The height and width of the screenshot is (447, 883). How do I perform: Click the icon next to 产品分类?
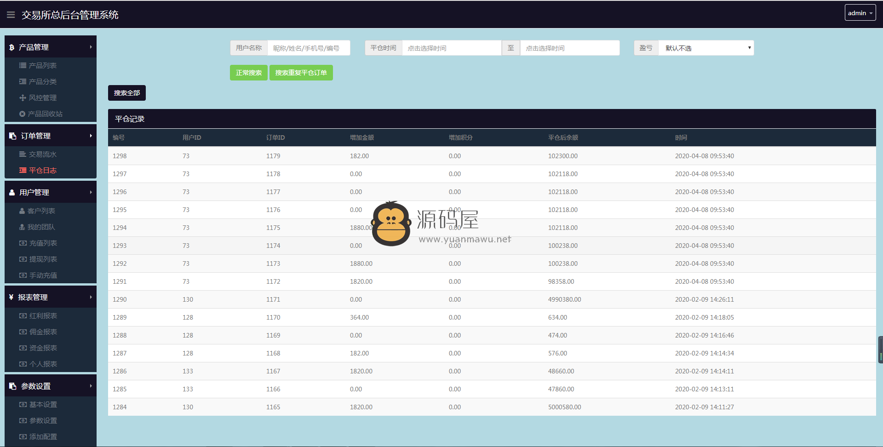[23, 81]
